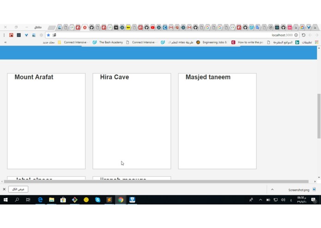Click the blue Y extension icon
Image resolution: width=321 pixels, height=228 pixels.
point(26,35)
